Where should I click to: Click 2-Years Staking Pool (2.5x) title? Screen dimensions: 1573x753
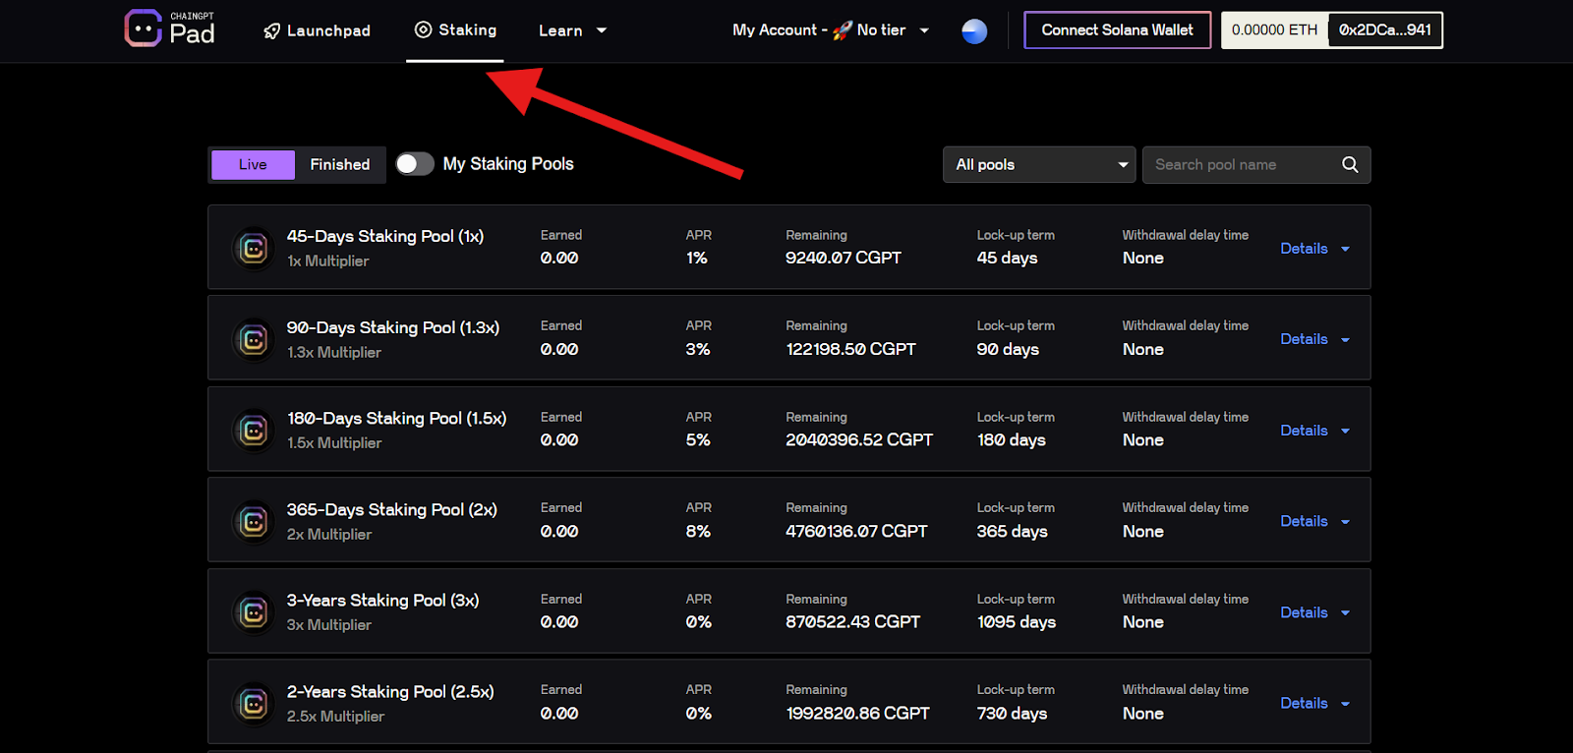click(x=390, y=691)
